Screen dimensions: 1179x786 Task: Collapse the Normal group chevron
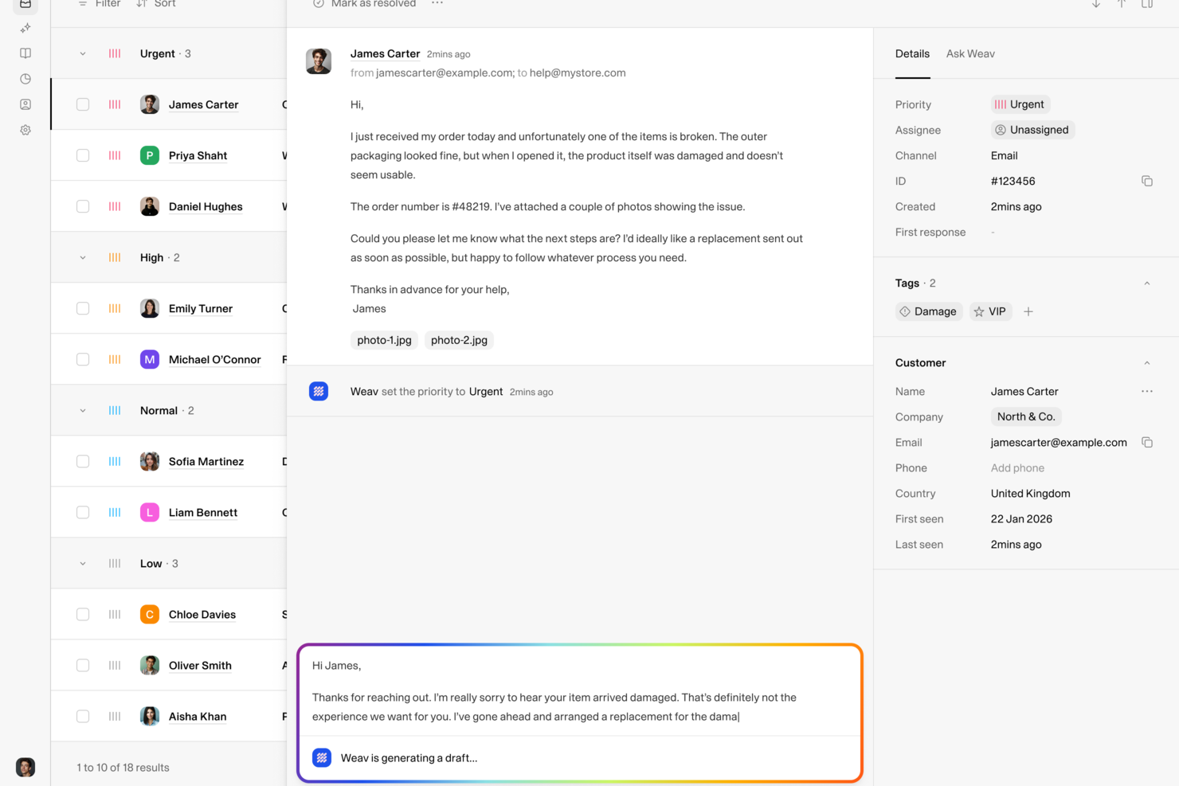[83, 410]
